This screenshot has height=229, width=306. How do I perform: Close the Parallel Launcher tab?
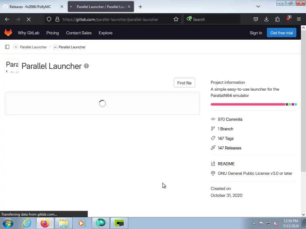pyautogui.click(x=129, y=7)
